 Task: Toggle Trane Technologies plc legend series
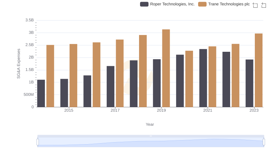(x=224, y=4)
